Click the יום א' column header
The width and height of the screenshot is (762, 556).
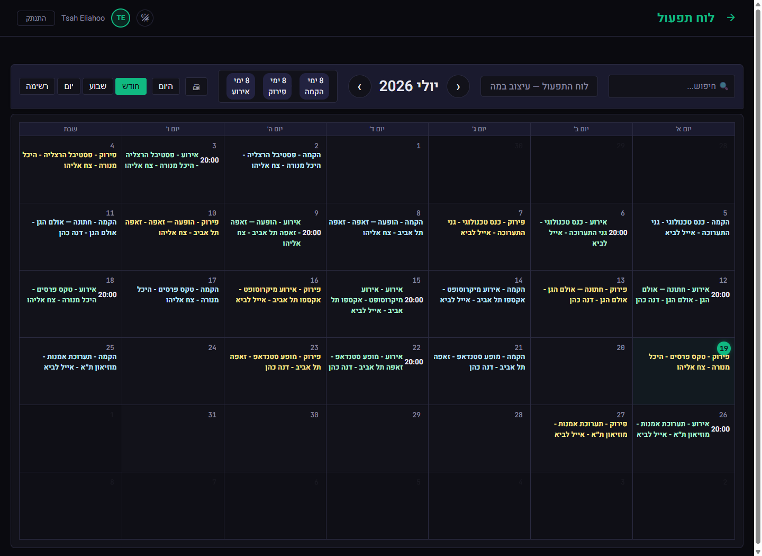point(684,129)
